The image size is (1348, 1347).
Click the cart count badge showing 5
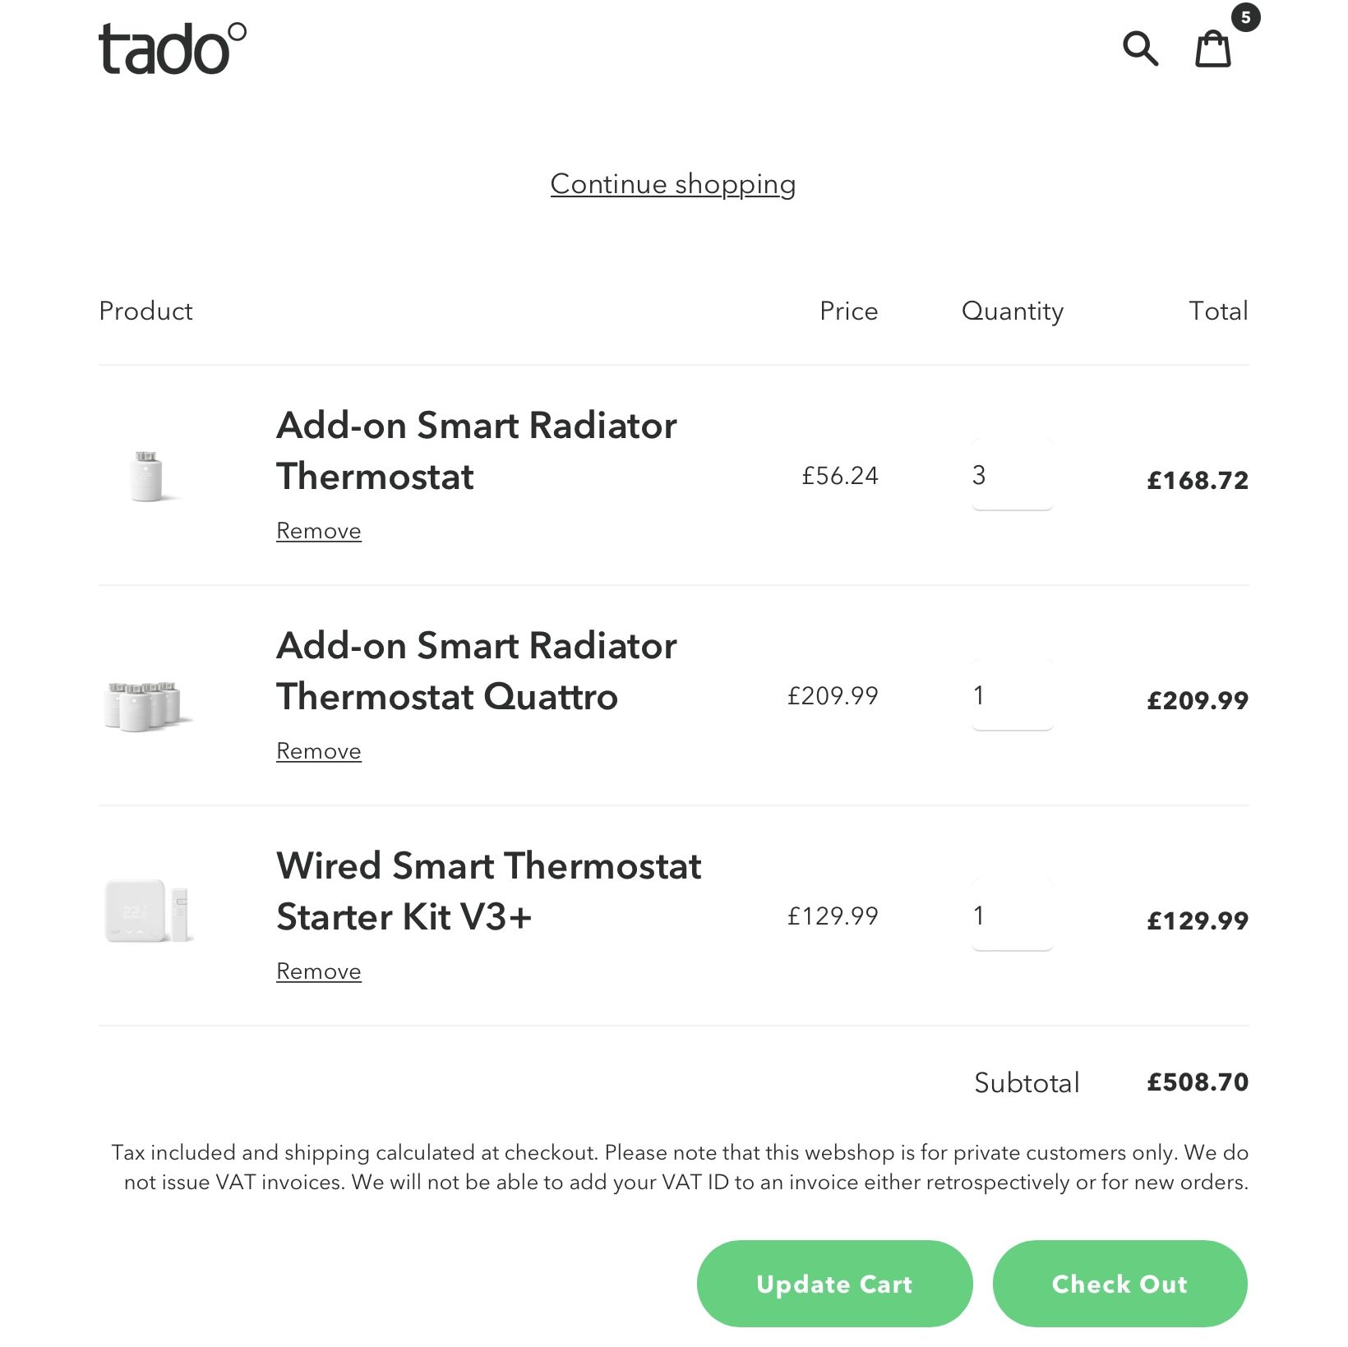tap(1245, 17)
